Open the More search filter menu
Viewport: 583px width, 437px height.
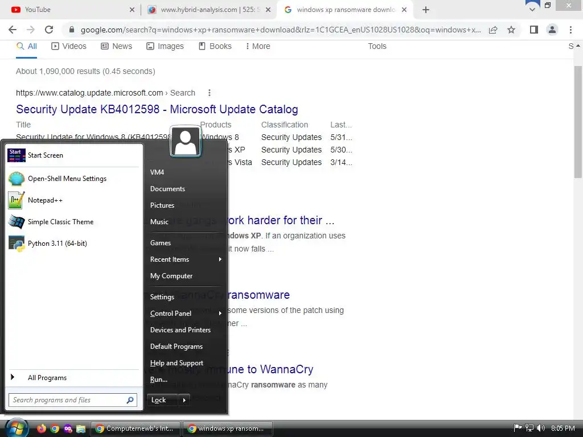(x=258, y=46)
